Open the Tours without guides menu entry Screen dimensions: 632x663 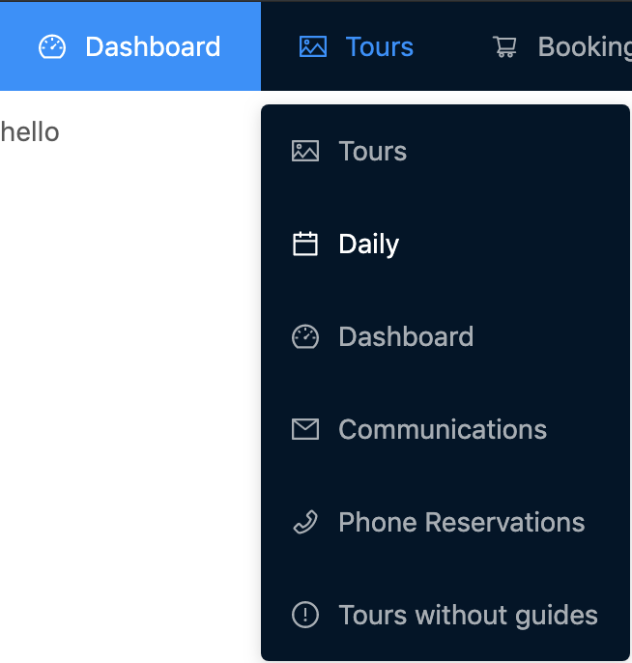pyautogui.click(x=468, y=615)
